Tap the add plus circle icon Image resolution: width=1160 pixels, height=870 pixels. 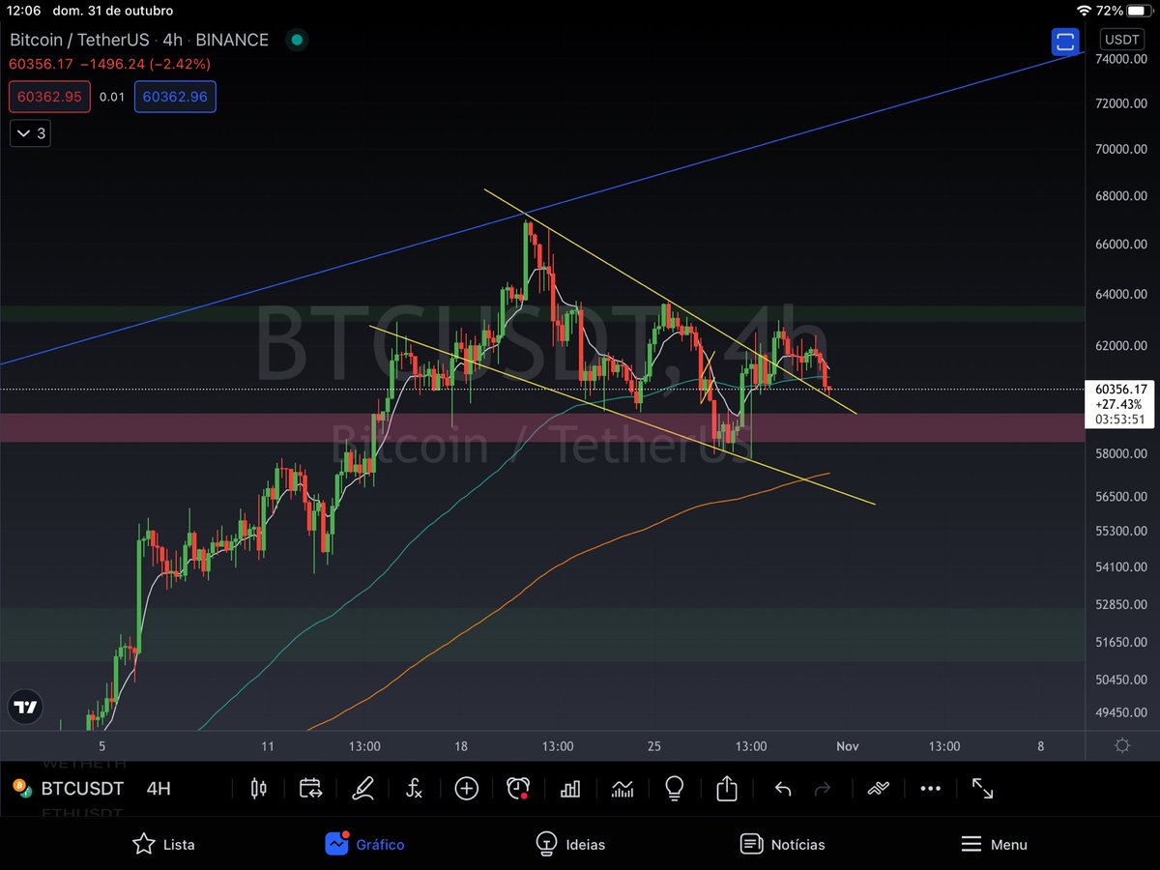click(x=467, y=789)
